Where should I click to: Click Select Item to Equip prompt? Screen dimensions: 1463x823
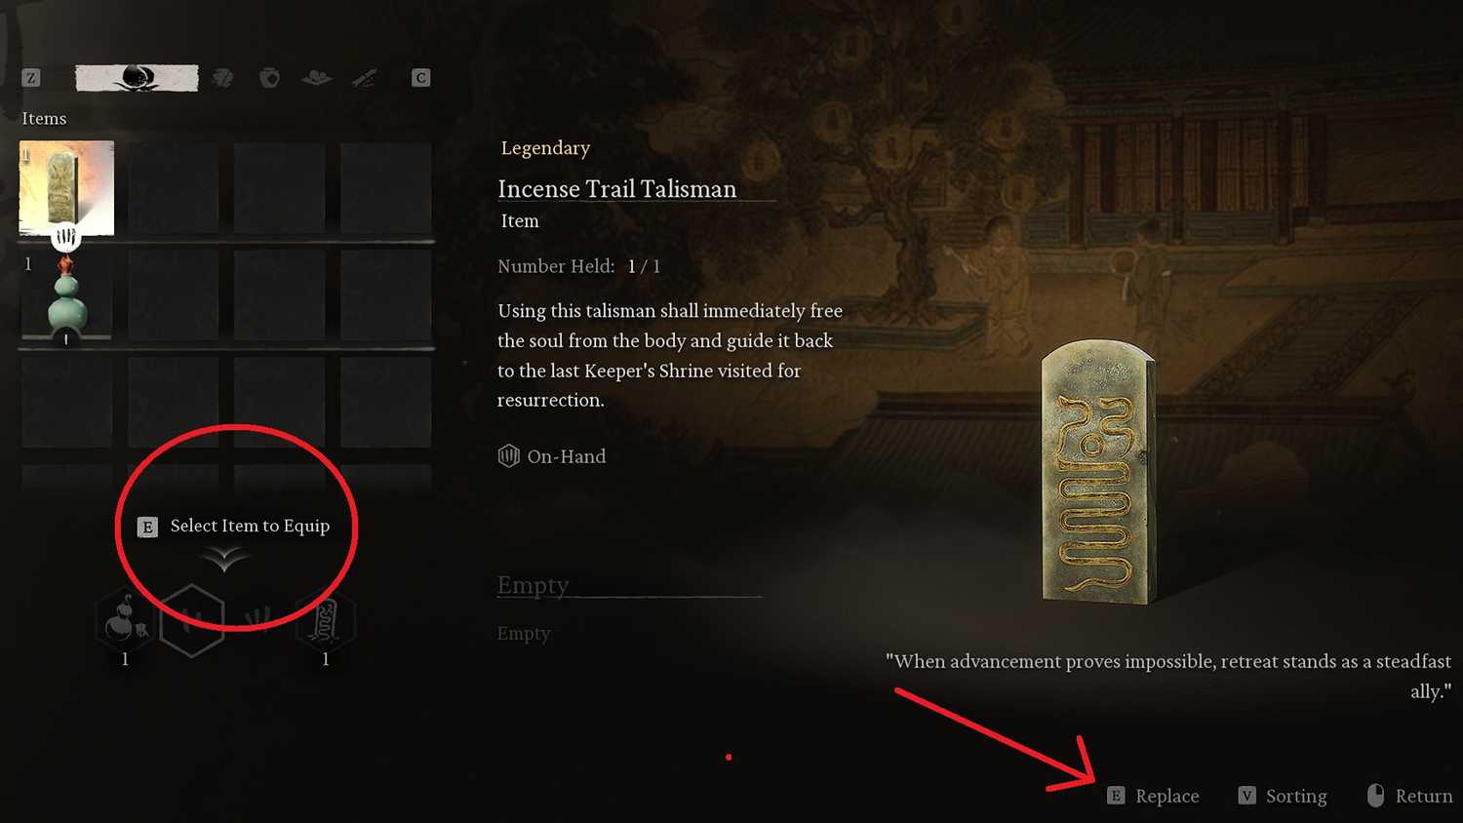tap(234, 527)
